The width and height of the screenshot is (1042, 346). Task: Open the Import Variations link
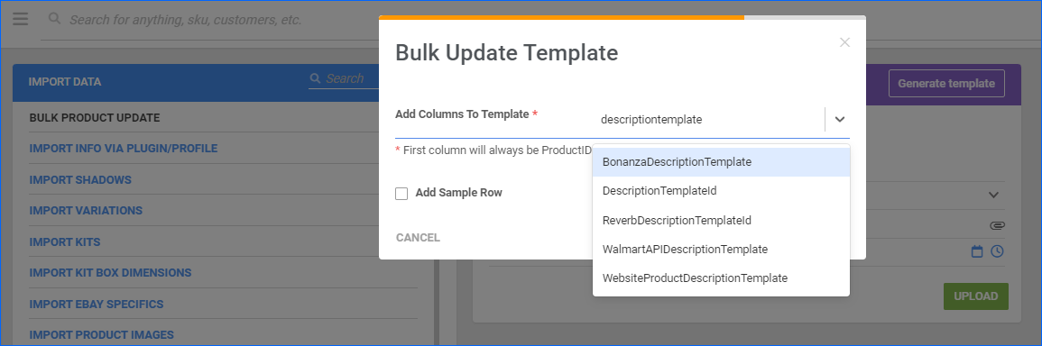pyautogui.click(x=86, y=211)
